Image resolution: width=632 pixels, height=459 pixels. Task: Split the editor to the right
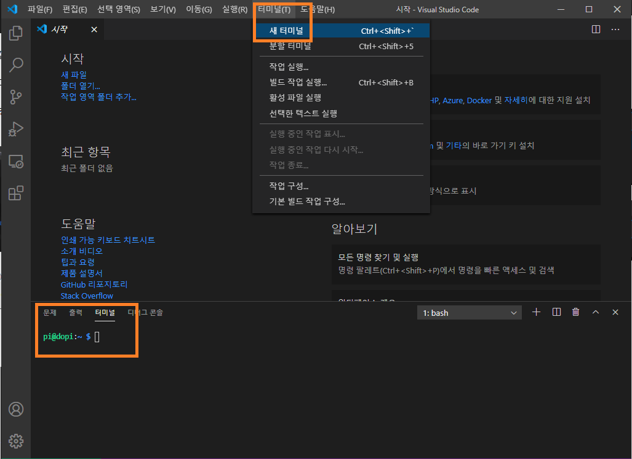coord(596,29)
